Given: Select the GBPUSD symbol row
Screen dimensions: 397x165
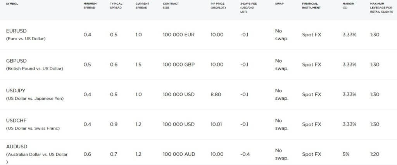Looking at the screenshot, I should click(x=198, y=65).
